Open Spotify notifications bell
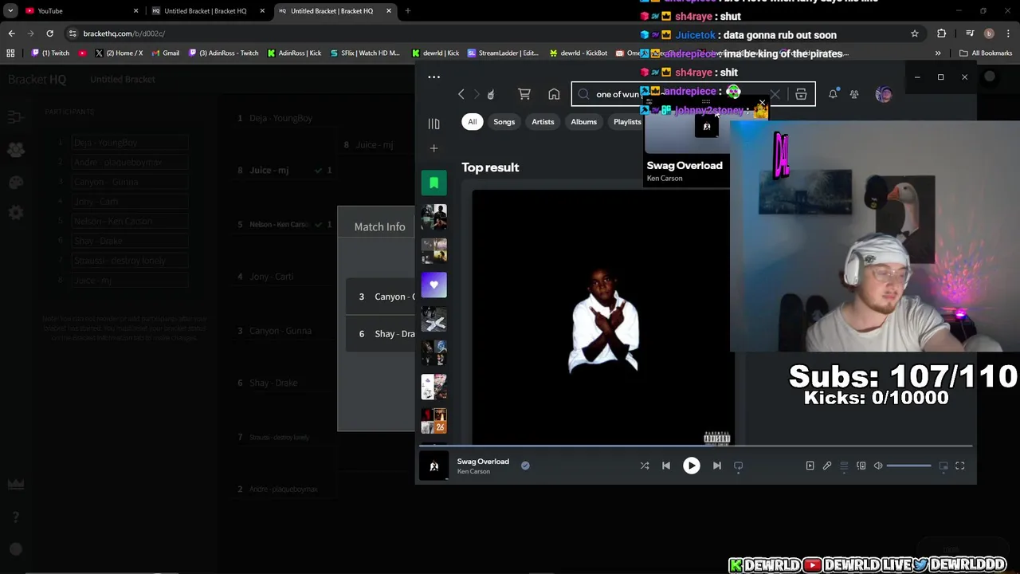1020x574 pixels. click(833, 94)
